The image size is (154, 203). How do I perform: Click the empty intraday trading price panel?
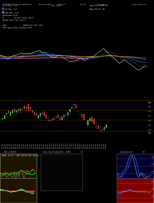[x=62, y=172]
